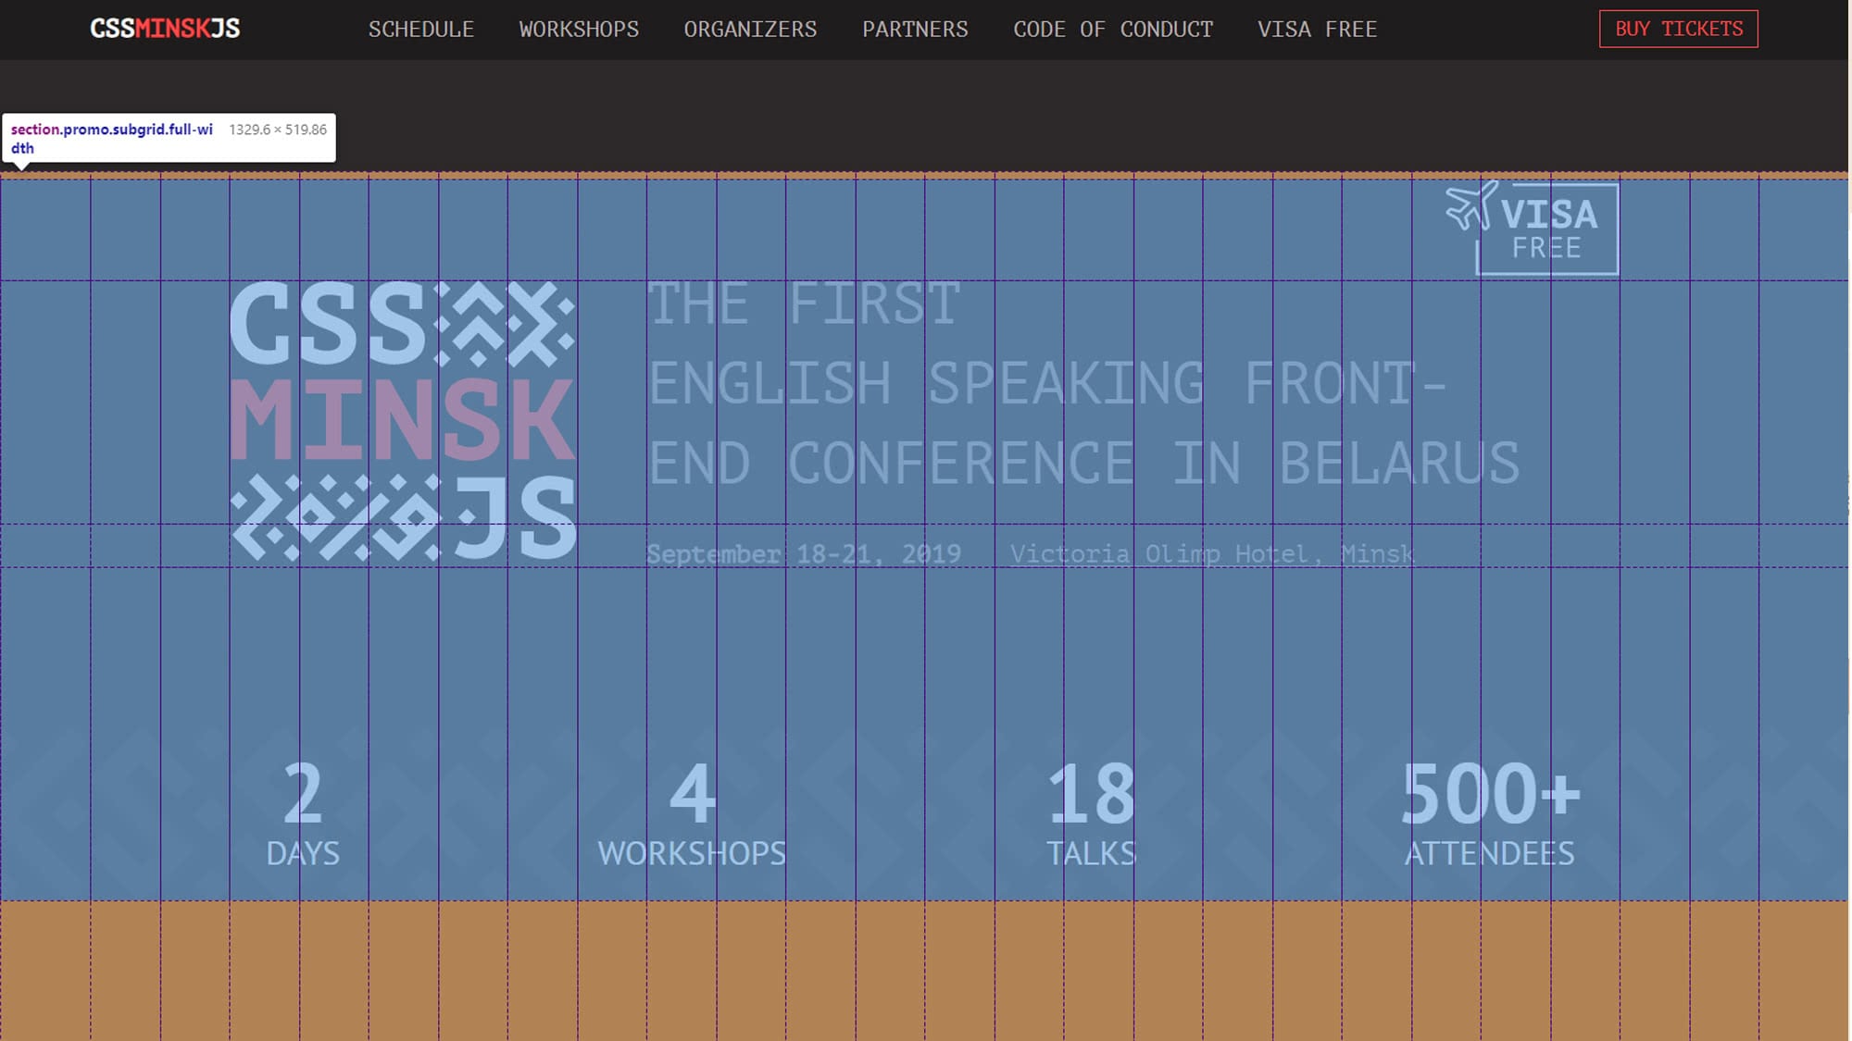
Task: Click the CSSMINSKJS logo in navbar
Action: point(165,29)
